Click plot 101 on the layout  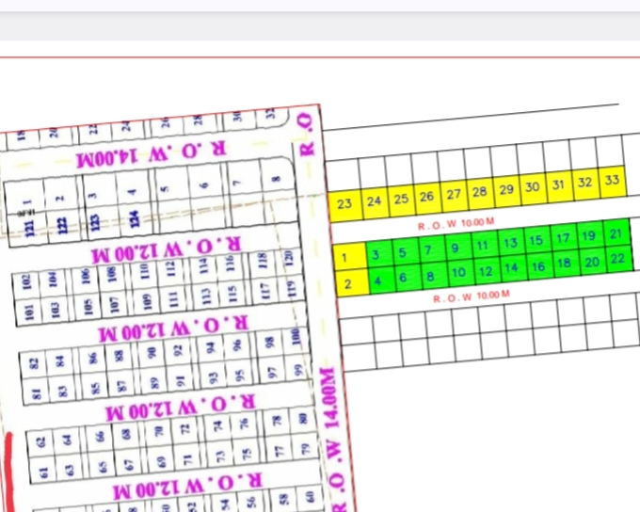click(x=28, y=312)
